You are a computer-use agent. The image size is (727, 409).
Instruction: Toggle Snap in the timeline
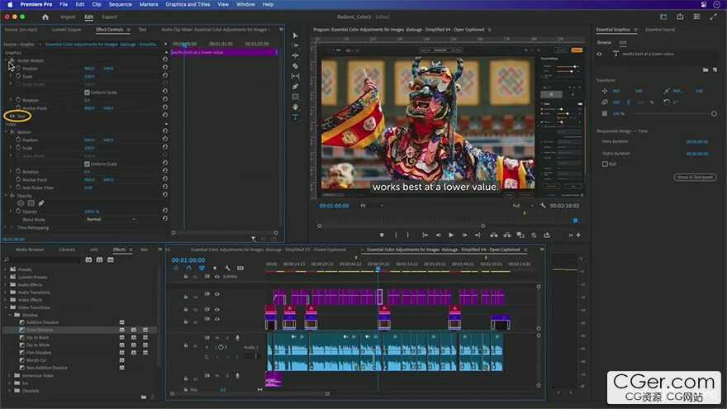pos(188,268)
